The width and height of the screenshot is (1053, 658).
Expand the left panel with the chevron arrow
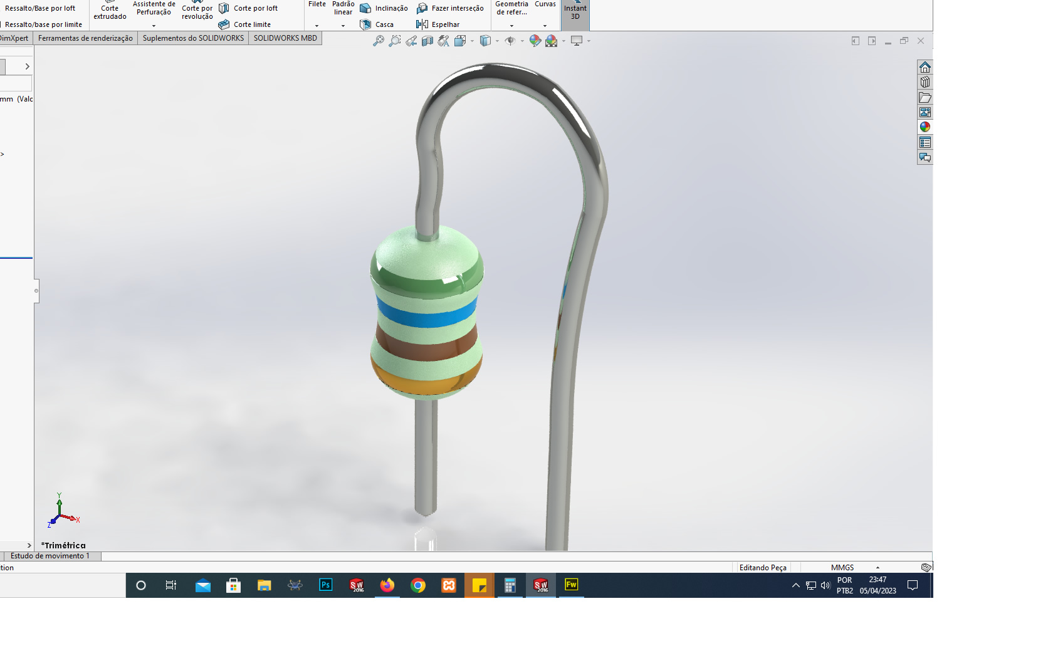(27, 66)
